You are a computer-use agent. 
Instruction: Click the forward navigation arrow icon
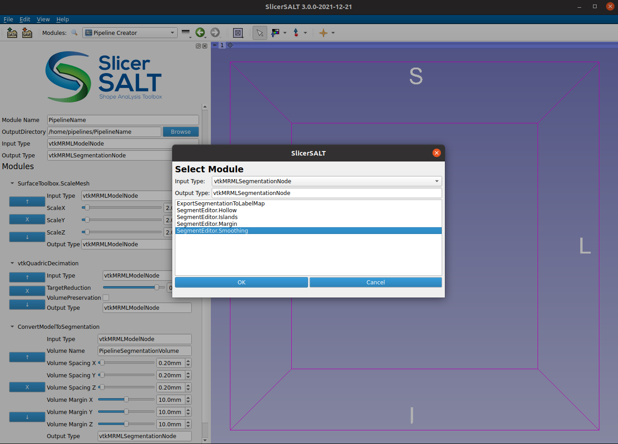point(215,32)
